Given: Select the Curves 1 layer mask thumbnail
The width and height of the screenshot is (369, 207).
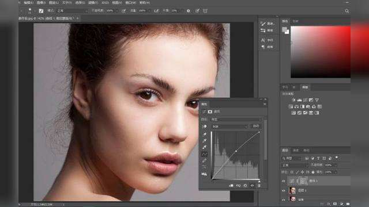Looking at the screenshot, I should click(303, 181).
